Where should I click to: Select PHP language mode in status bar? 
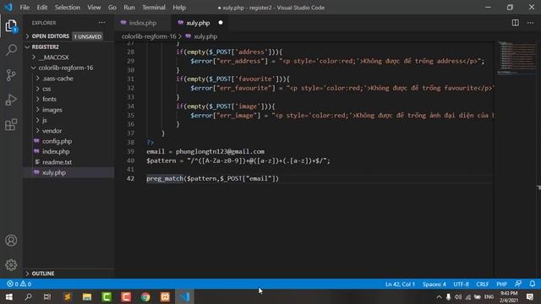501,284
